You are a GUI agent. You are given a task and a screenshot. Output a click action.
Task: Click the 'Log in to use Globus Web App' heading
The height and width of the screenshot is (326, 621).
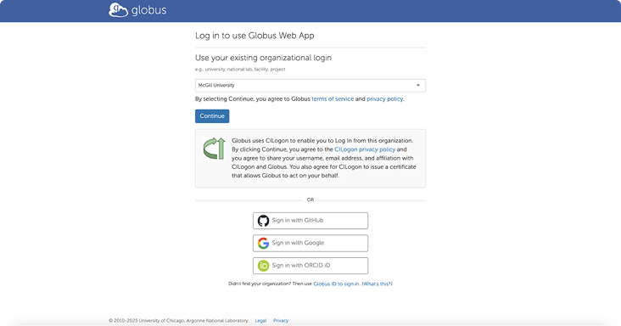(x=255, y=36)
